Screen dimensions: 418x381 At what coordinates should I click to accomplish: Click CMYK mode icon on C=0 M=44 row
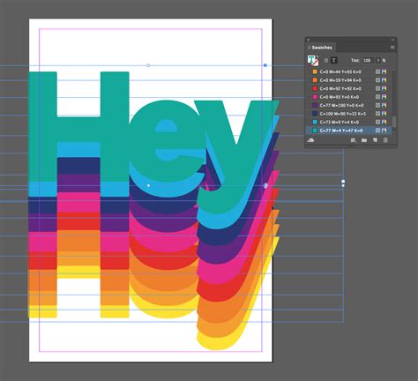(x=384, y=71)
